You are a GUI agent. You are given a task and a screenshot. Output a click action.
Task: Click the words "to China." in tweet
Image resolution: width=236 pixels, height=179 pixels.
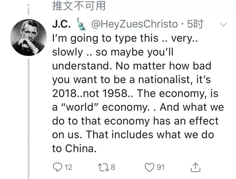click(x=75, y=148)
